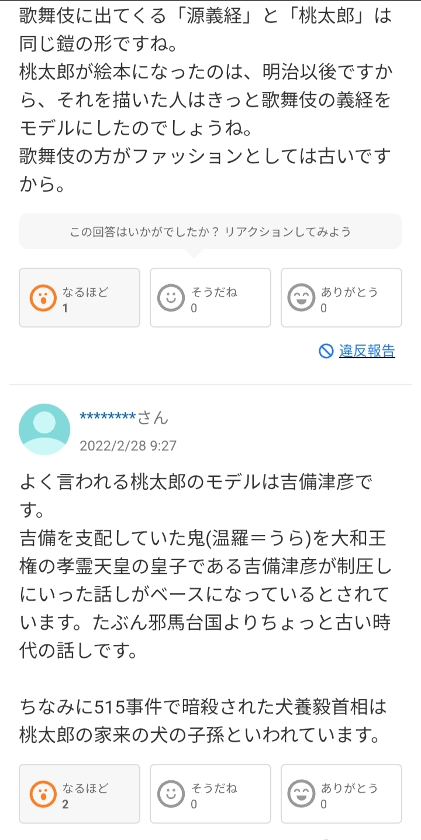
Task: Tap そうだね smiley icon under the 吉備津彦 answer
Action: click(x=171, y=794)
